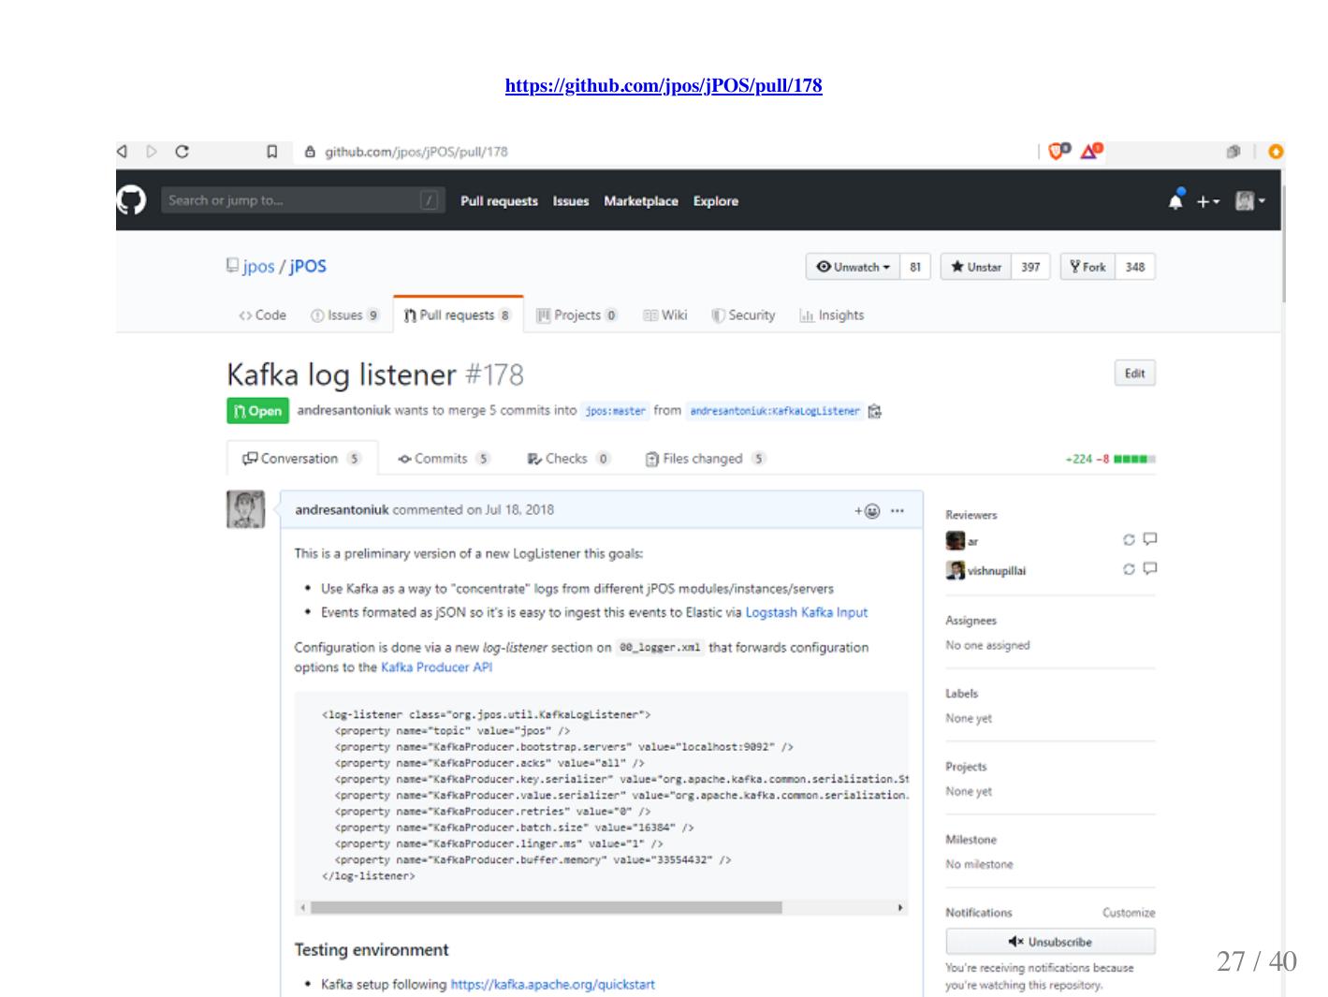This screenshot has height=997, width=1328.
Task: Expand the Unwatch dropdown
Action: tap(853, 267)
